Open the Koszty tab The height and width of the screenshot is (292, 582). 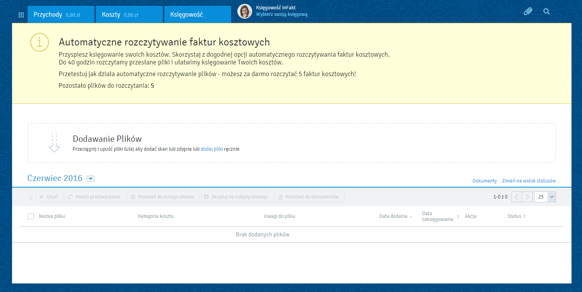[129, 14]
